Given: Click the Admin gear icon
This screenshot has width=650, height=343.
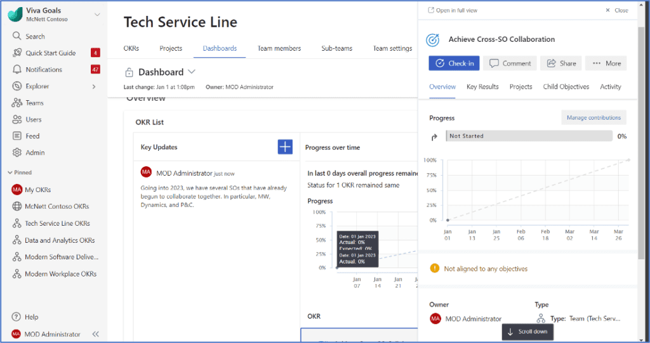Looking at the screenshot, I should tap(17, 152).
